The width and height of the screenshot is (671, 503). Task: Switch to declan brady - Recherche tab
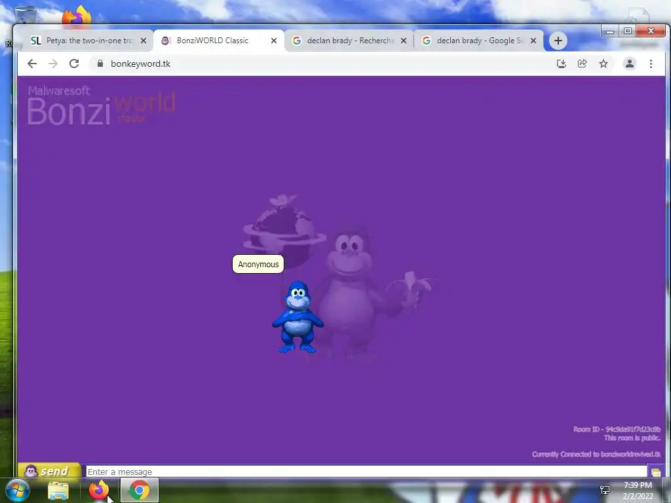tap(350, 41)
